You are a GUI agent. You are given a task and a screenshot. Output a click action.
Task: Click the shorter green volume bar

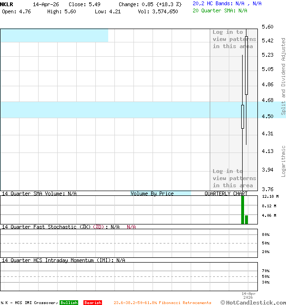(246, 219)
